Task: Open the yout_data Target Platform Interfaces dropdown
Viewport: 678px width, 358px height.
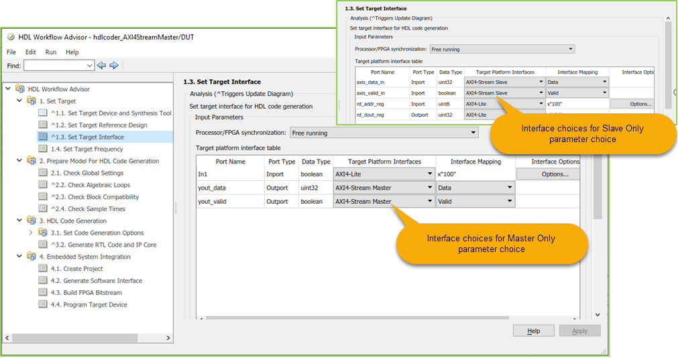Action: pyautogui.click(x=384, y=188)
